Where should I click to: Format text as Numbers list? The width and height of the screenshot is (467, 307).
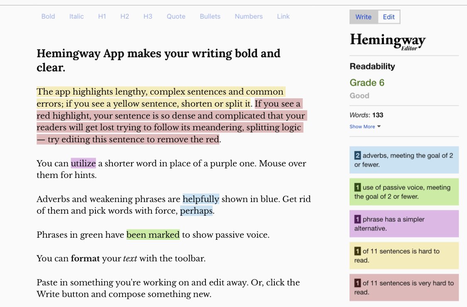coord(249,16)
